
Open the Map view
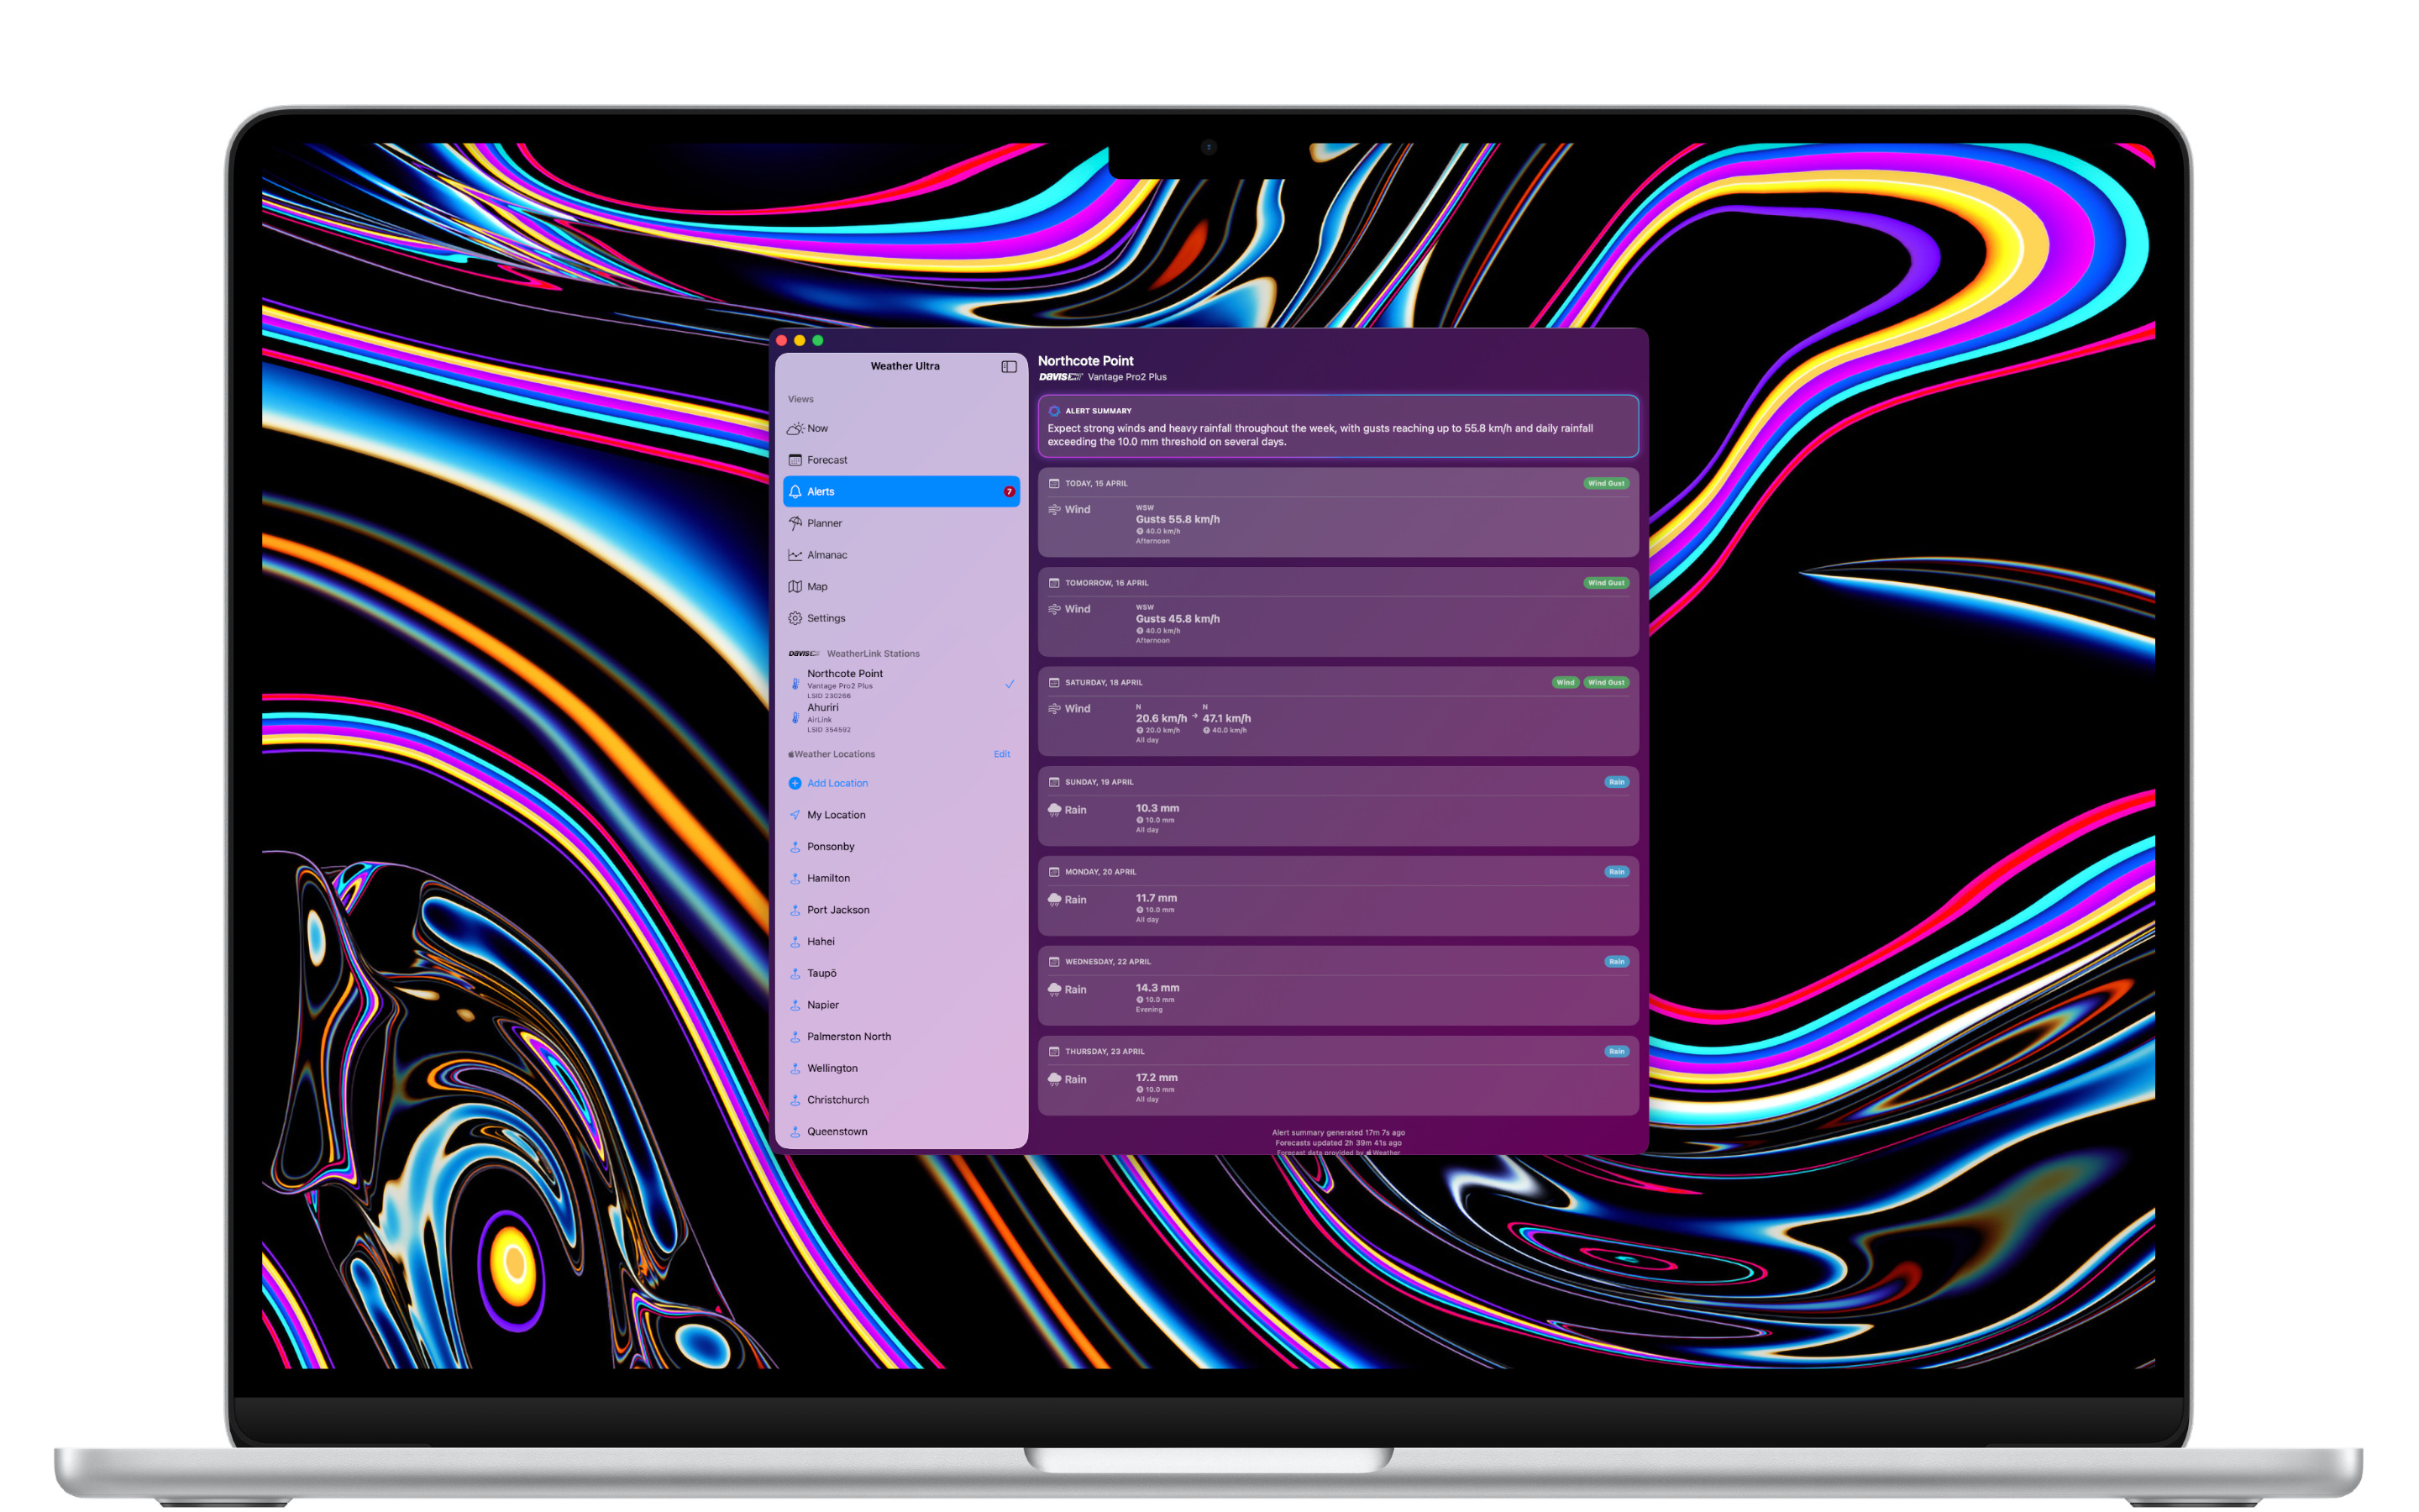pos(795,586)
